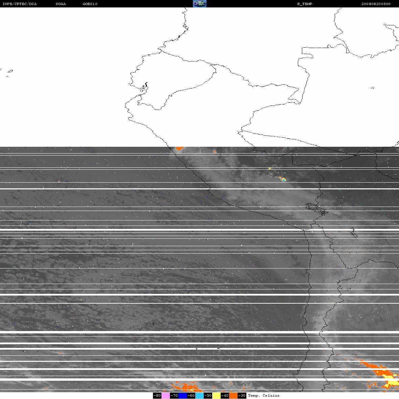Click the -30 legend value
Viewport: 399px width, 399px height.
coord(242,395)
